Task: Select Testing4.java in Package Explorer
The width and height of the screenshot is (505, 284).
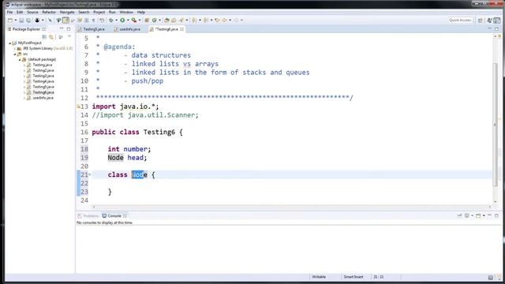Action: point(43,81)
